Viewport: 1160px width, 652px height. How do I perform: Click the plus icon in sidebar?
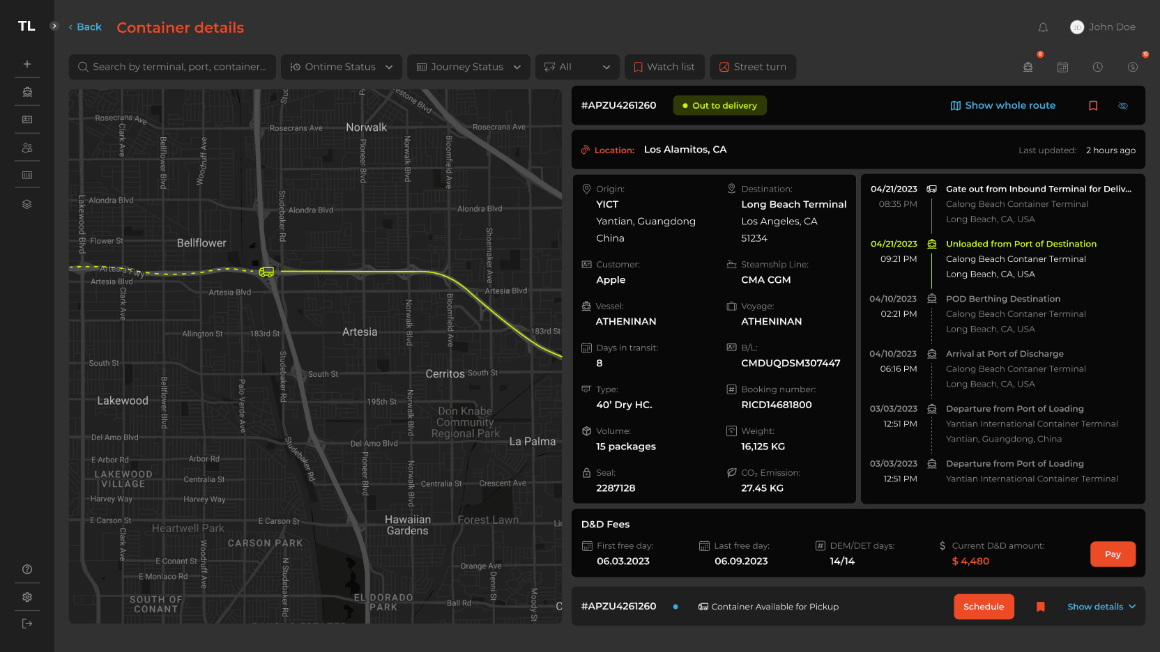click(27, 64)
